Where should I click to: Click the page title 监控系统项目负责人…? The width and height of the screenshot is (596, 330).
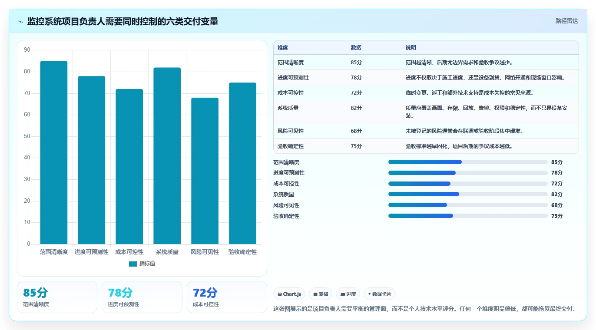pyautogui.click(x=123, y=21)
